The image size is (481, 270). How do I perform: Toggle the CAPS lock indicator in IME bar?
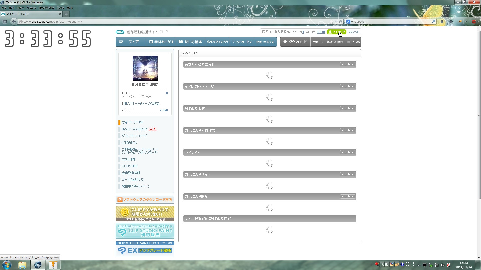409,263
